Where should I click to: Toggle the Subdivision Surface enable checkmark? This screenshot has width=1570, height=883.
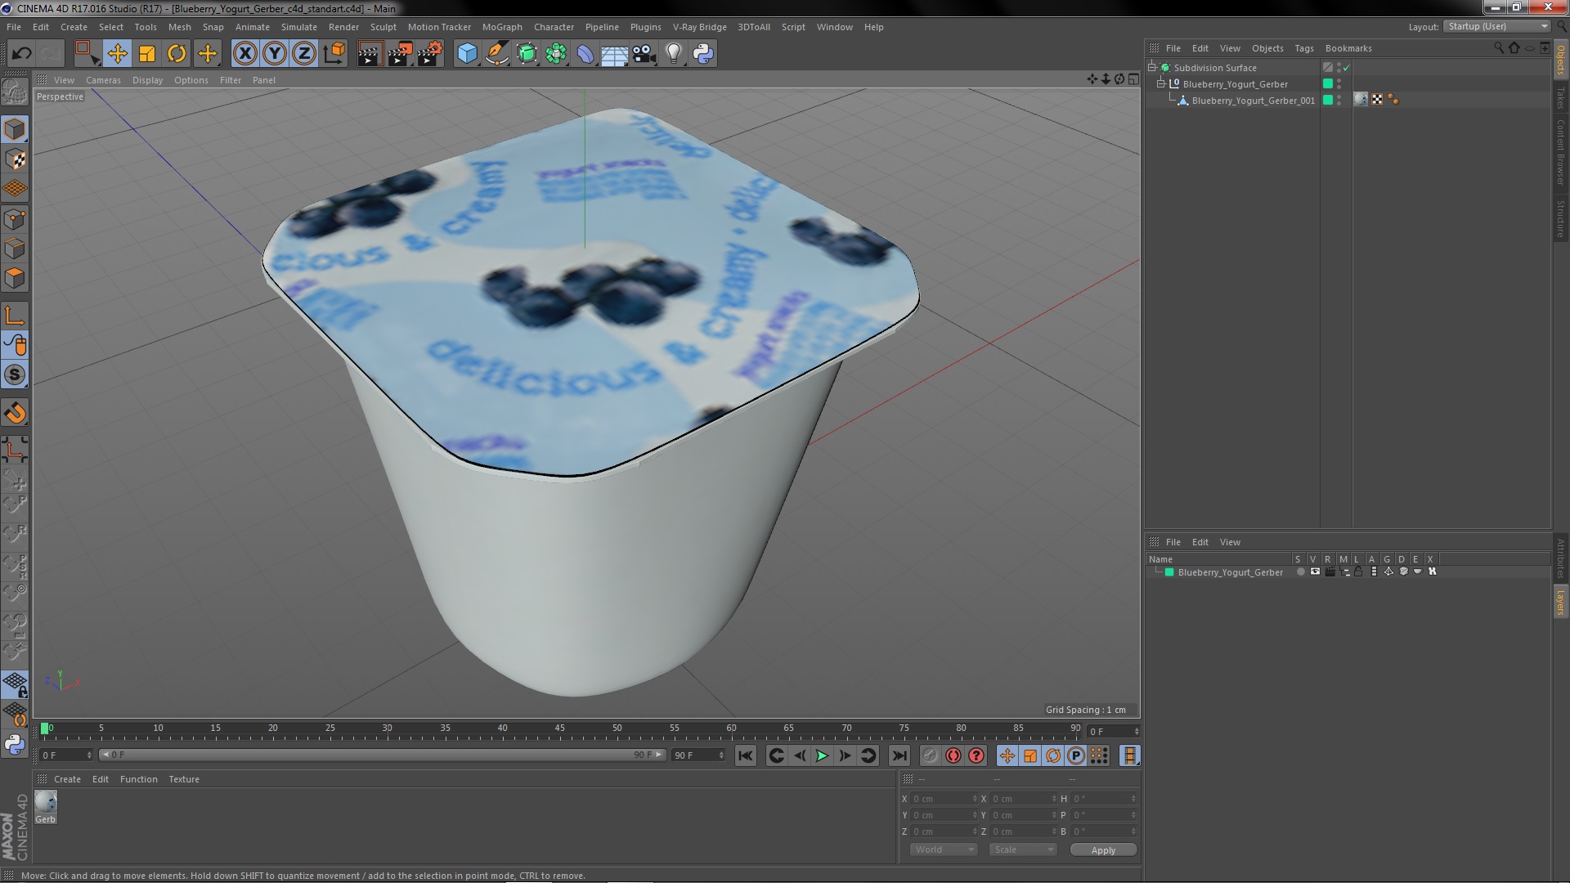[1347, 68]
